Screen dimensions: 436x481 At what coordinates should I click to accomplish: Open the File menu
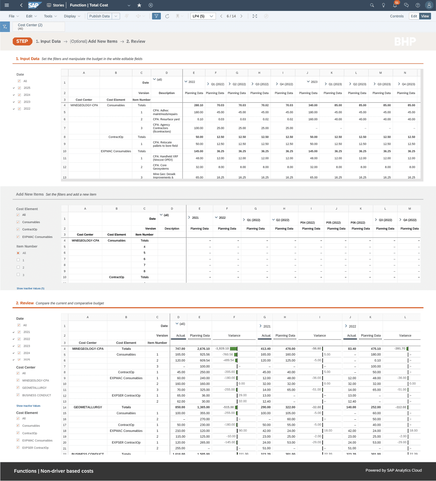pos(14,16)
